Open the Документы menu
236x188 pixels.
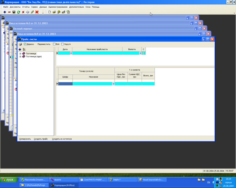[15, 7]
